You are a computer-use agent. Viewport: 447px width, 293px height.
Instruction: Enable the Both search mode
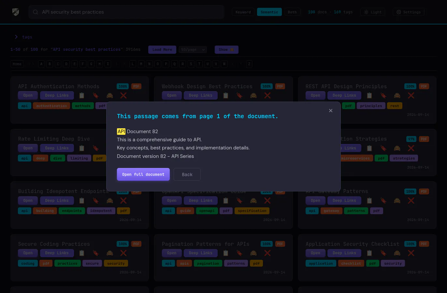click(292, 12)
